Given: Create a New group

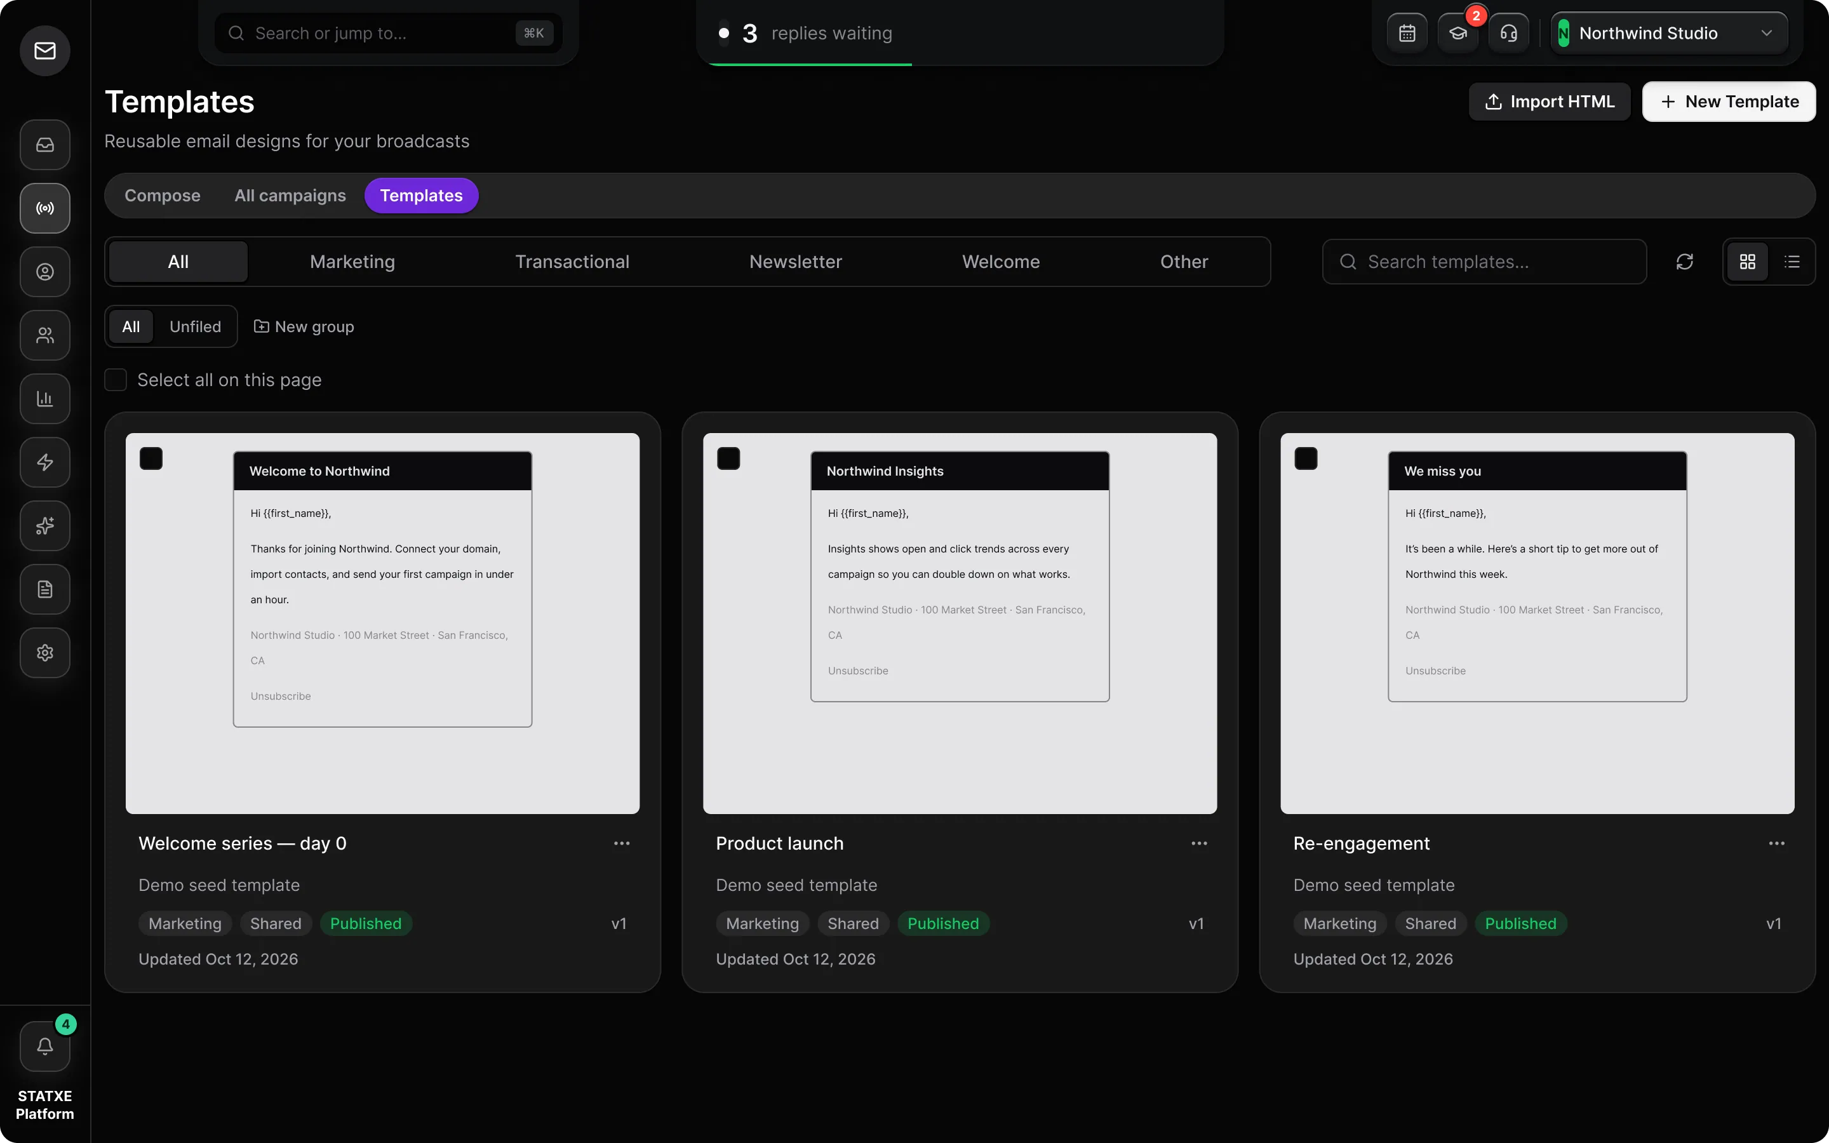Looking at the screenshot, I should 304,326.
